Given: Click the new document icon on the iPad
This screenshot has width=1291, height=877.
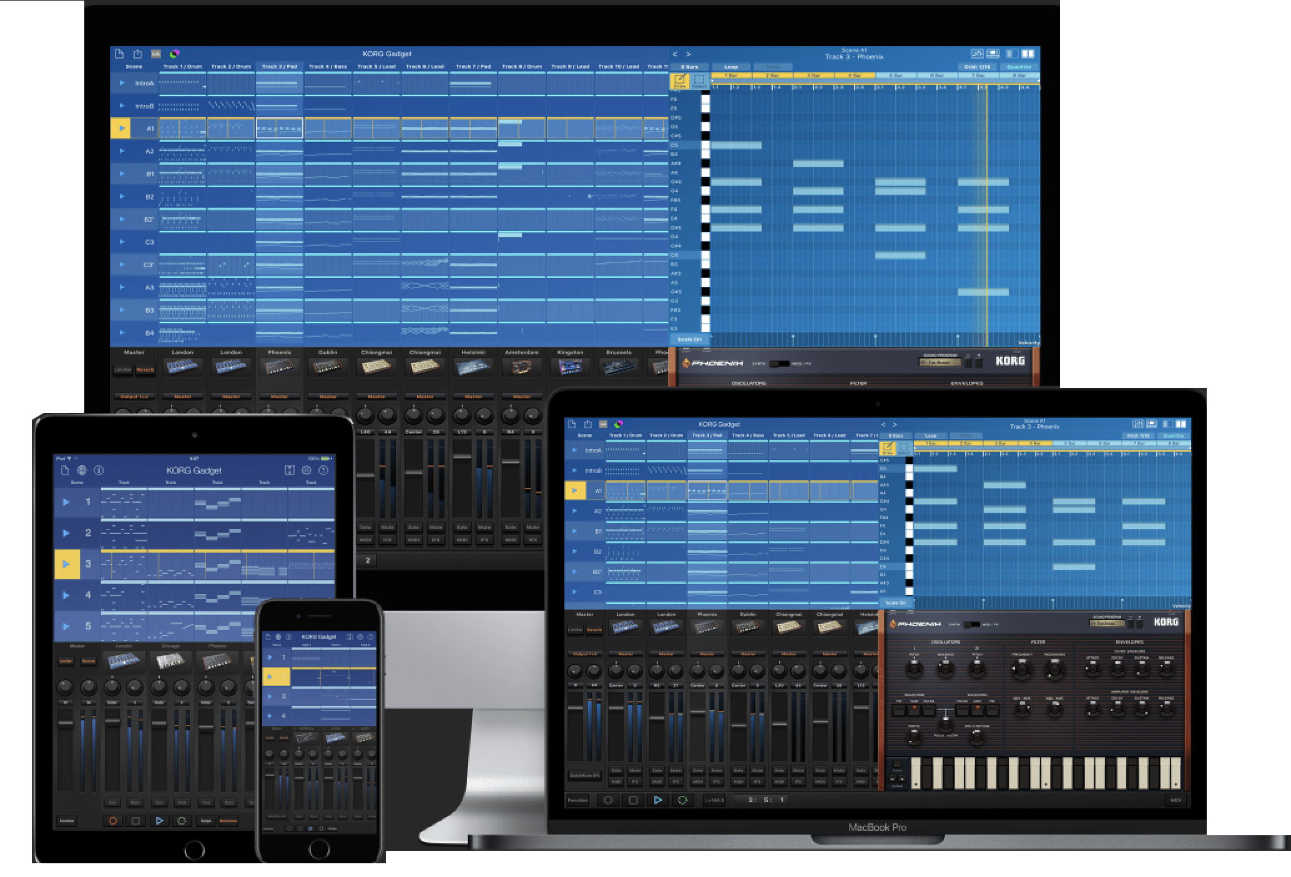Looking at the screenshot, I should click(x=65, y=470).
